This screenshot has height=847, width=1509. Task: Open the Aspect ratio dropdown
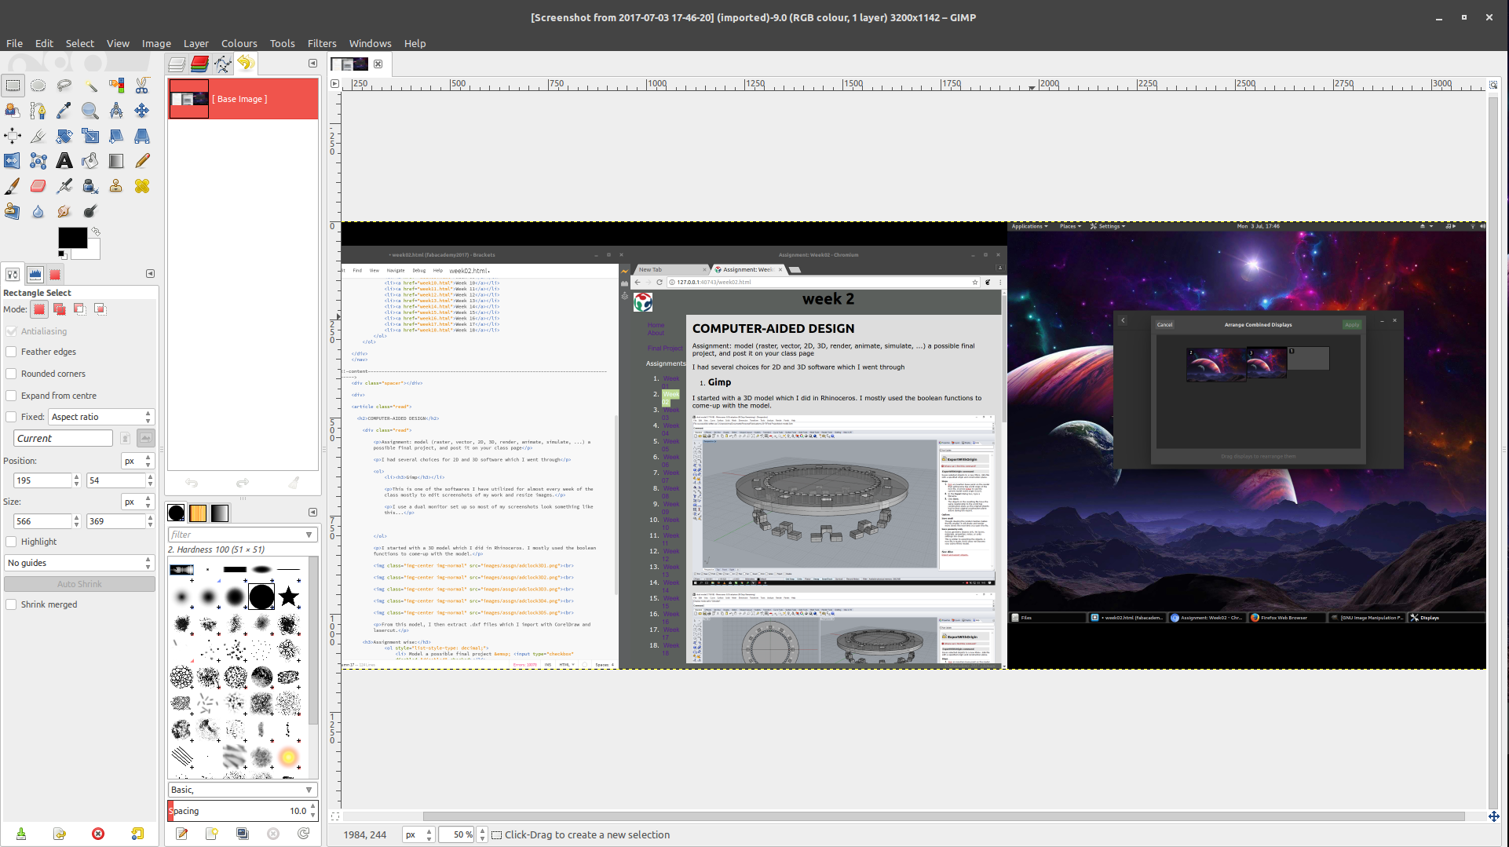click(x=101, y=417)
